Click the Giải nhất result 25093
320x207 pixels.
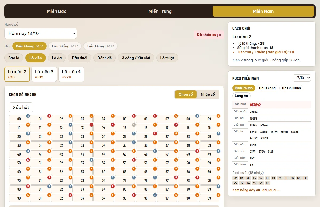254,112
